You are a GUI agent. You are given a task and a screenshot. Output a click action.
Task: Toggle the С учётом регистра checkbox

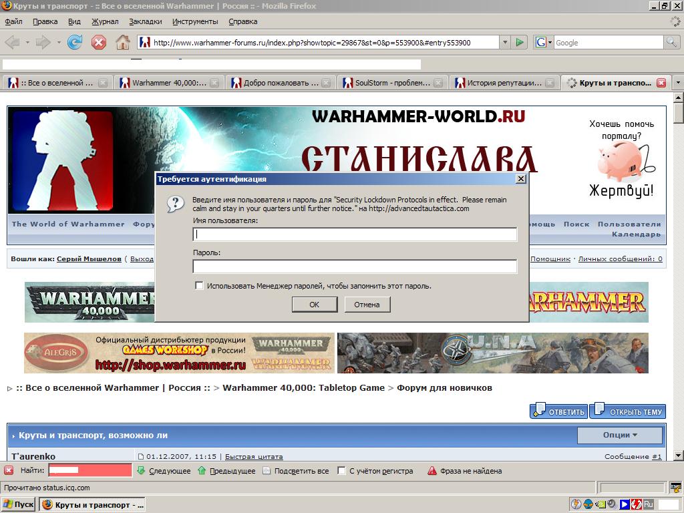click(342, 471)
